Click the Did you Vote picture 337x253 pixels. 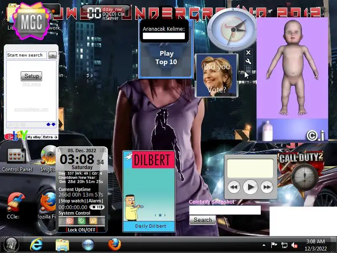coord(217,76)
